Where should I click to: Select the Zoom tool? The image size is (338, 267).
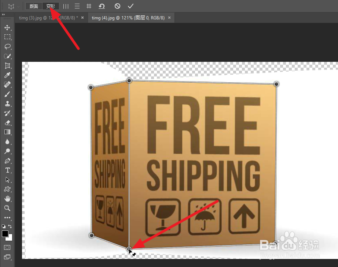click(7, 208)
